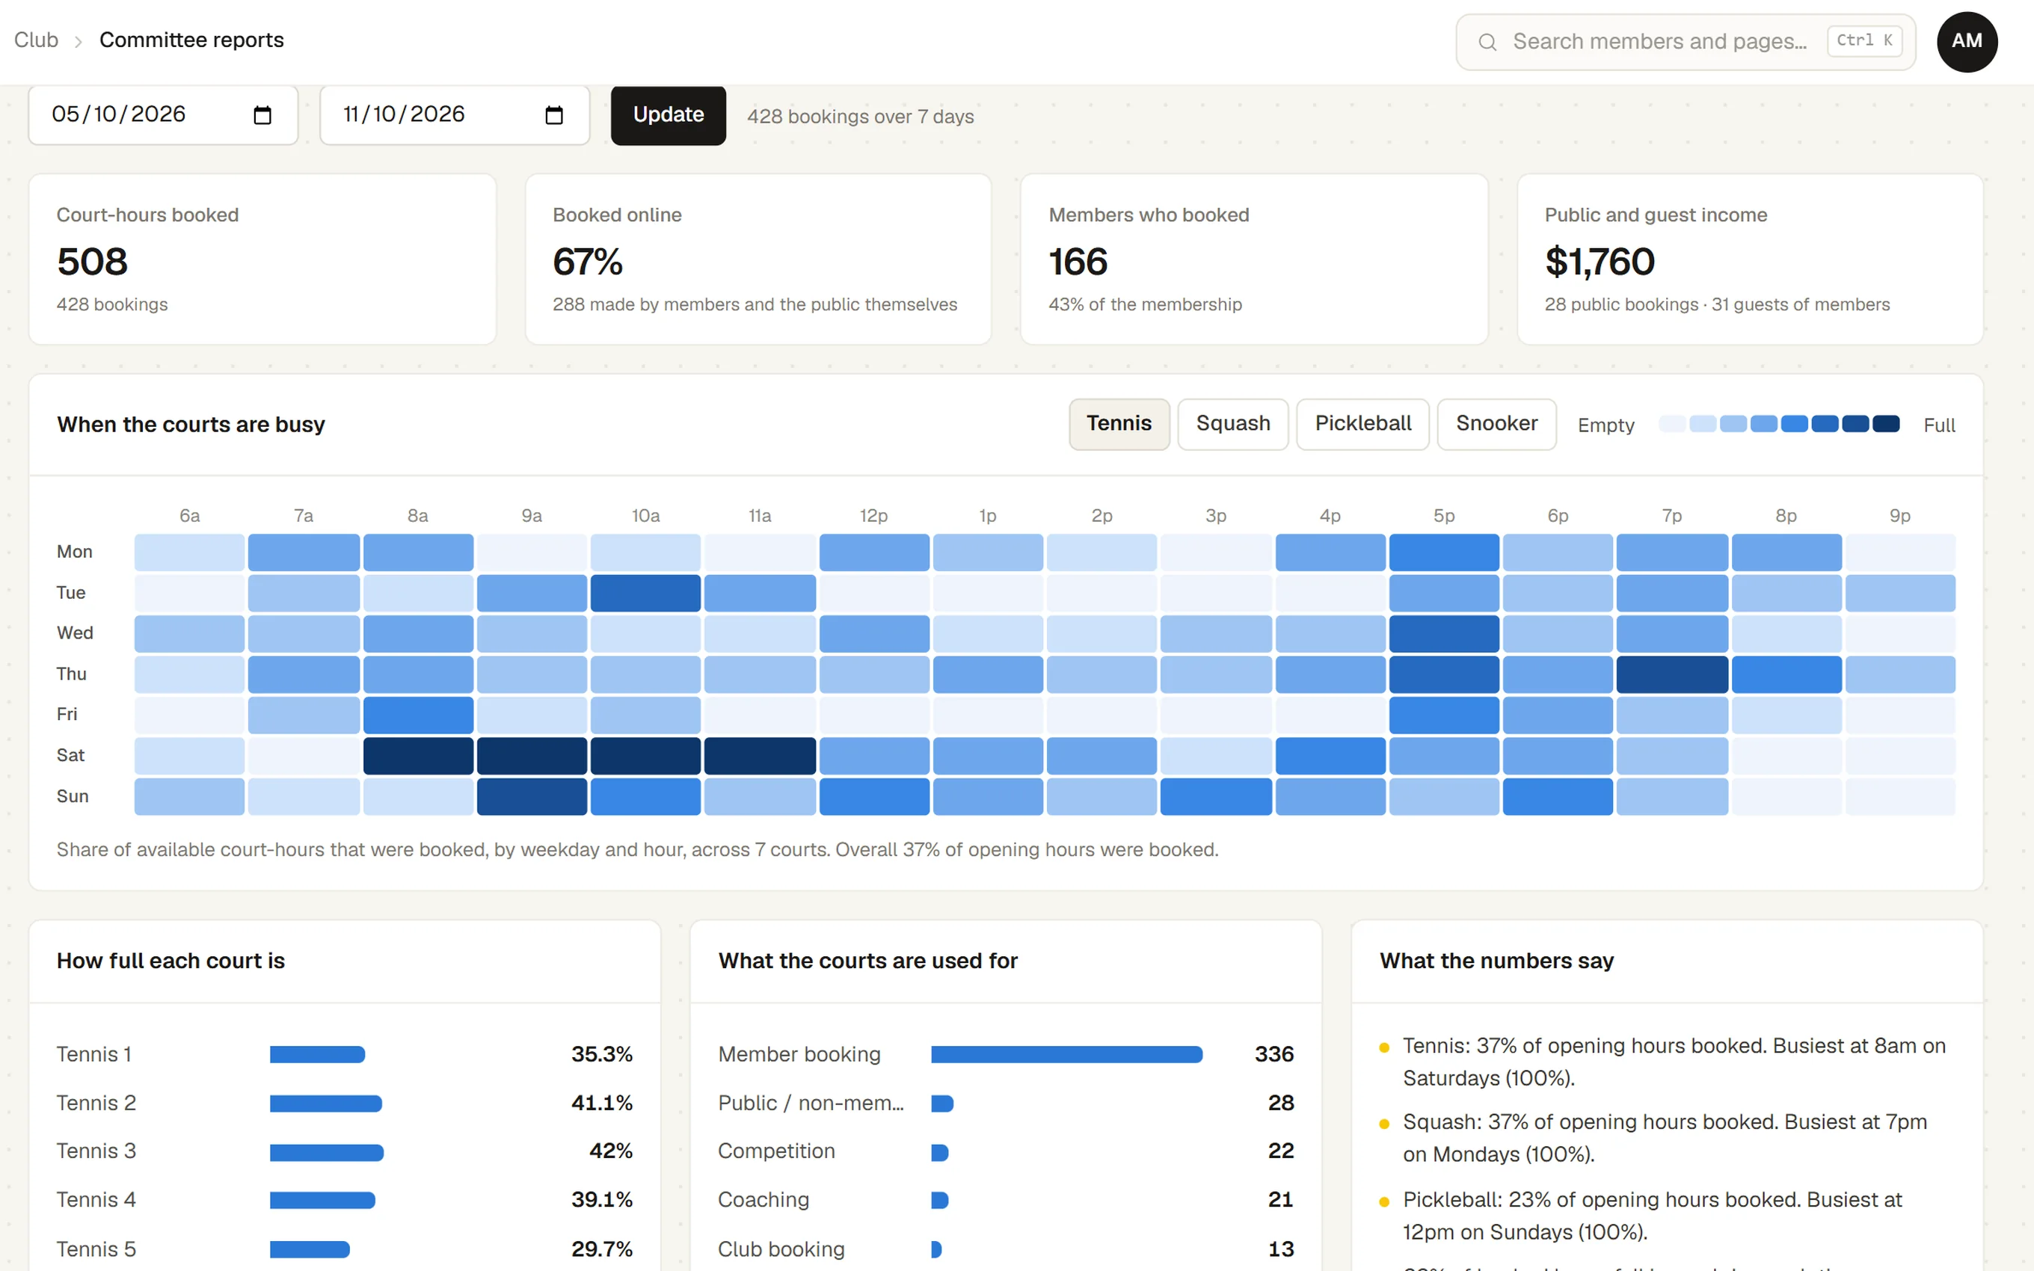The image size is (2034, 1271).
Task: Click the darkest Full legend swatch
Action: [1885, 424]
